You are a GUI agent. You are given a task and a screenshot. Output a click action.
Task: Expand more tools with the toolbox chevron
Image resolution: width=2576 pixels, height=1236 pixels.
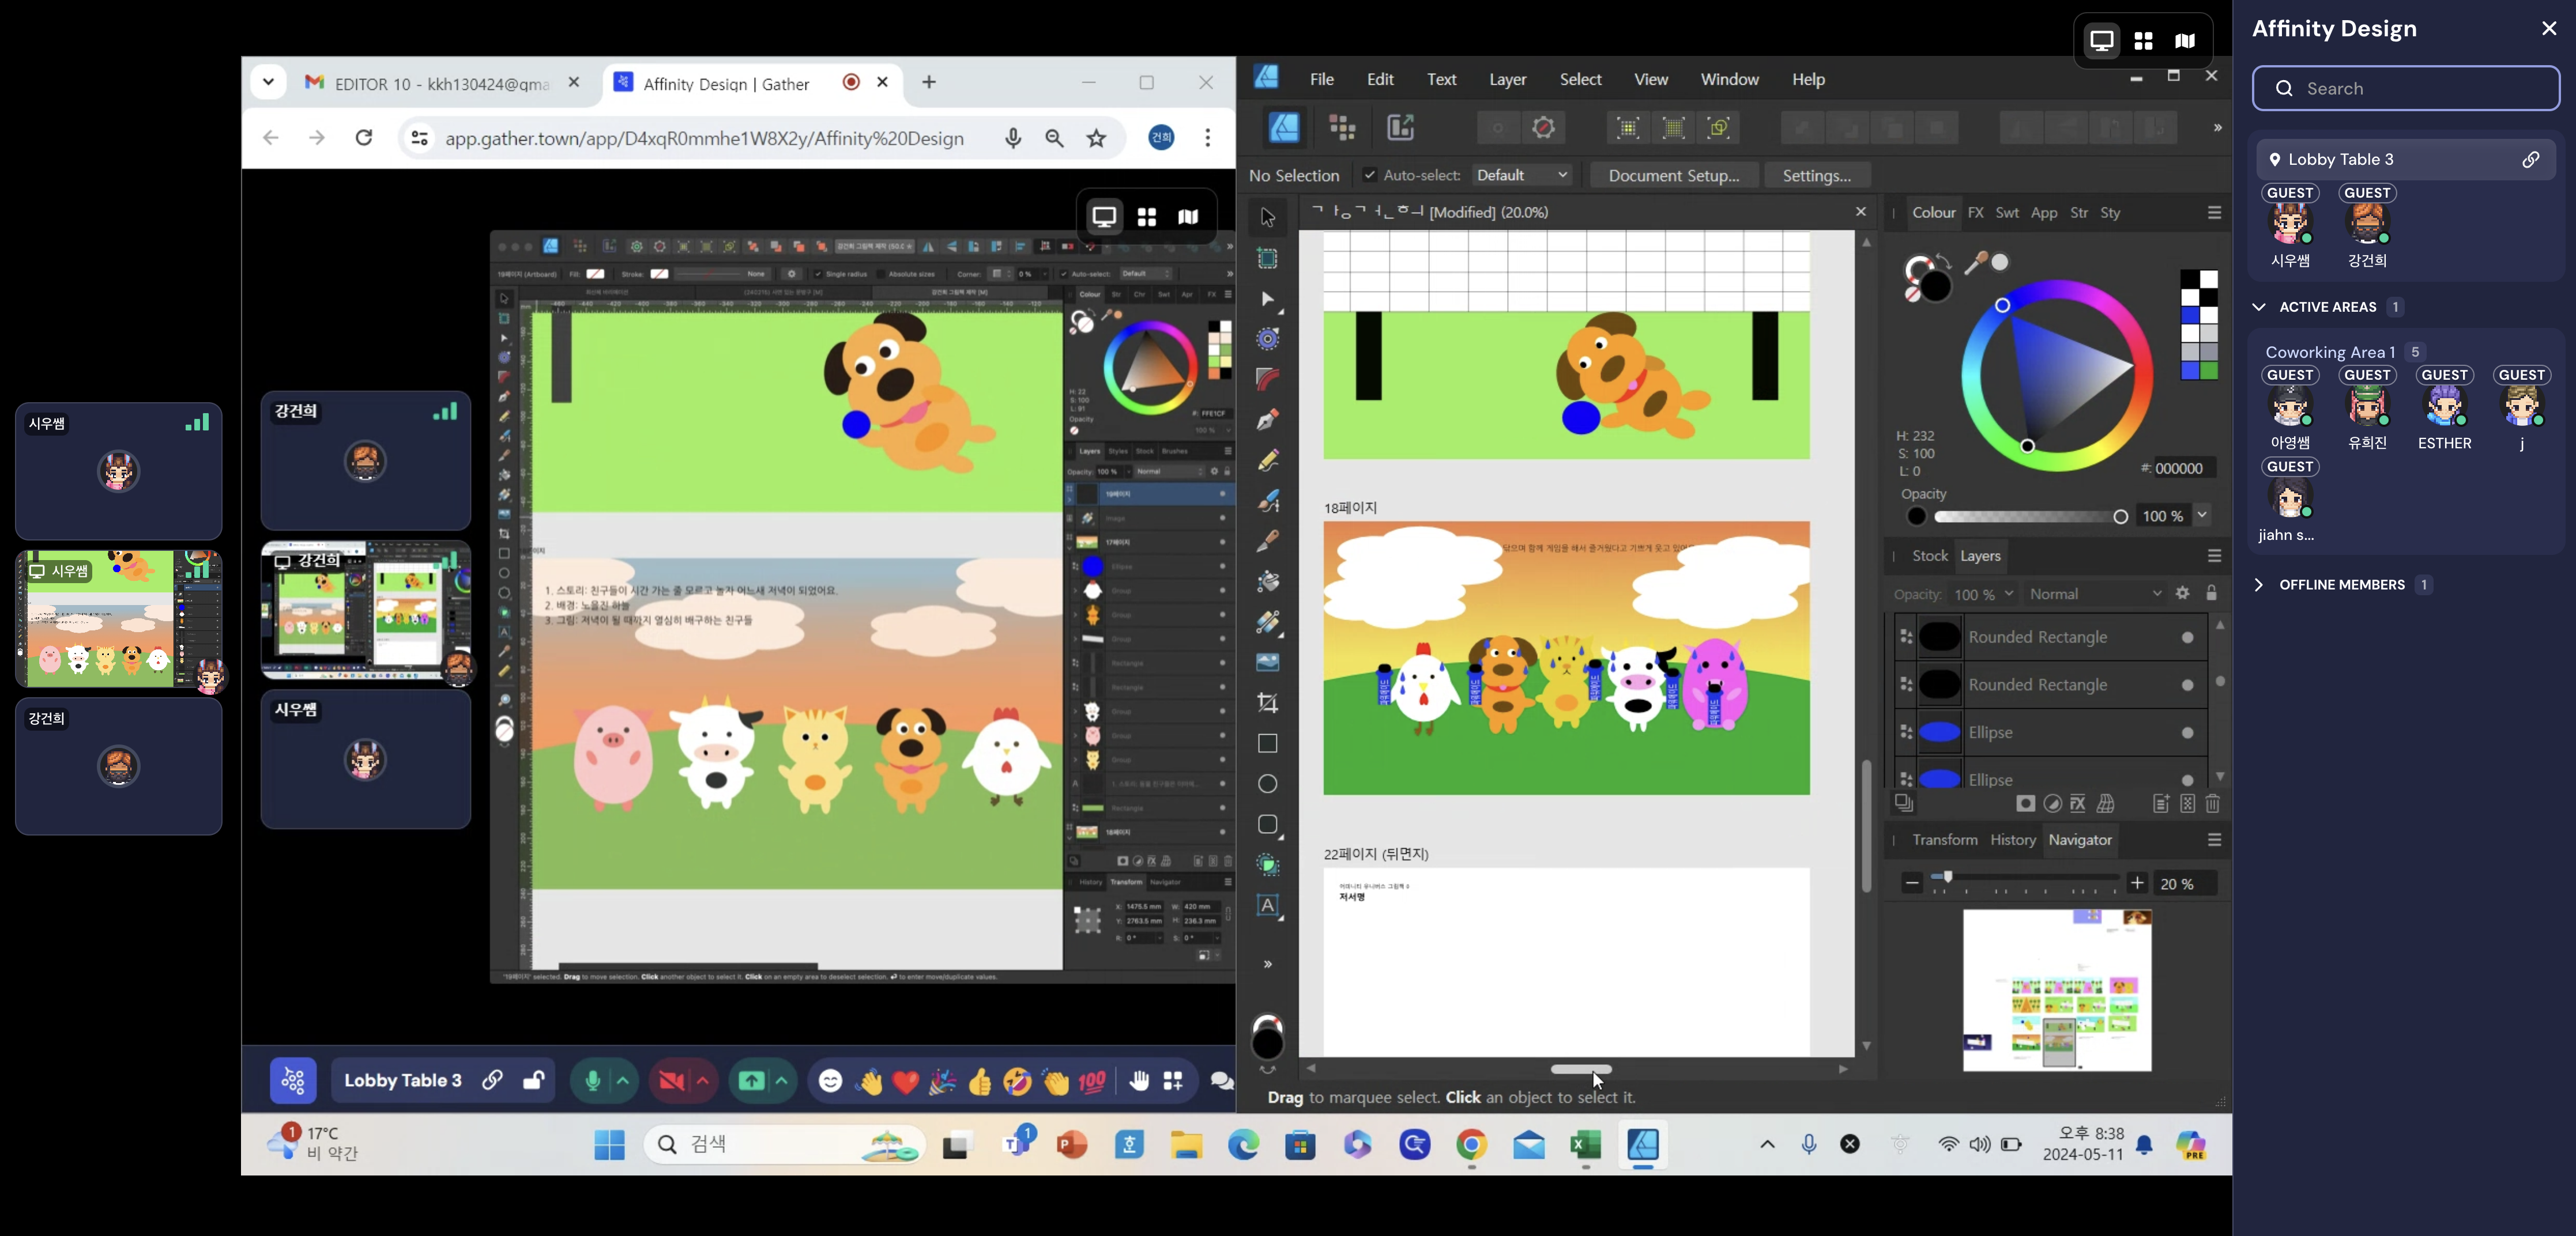point(1267,964)
